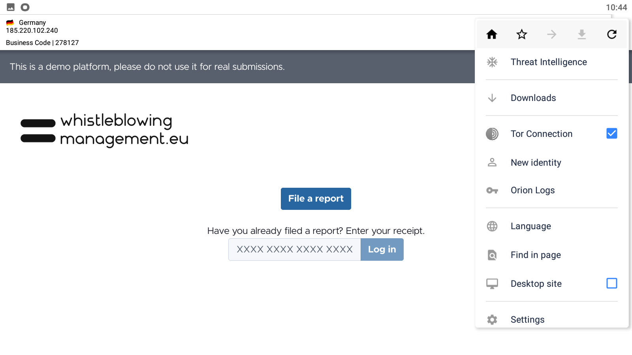Viewport: 632px width, 355px height.
Task: Click the Tor Connection menu label
Action: 542,134
